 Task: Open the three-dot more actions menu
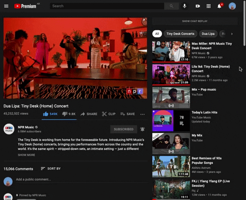142,114
